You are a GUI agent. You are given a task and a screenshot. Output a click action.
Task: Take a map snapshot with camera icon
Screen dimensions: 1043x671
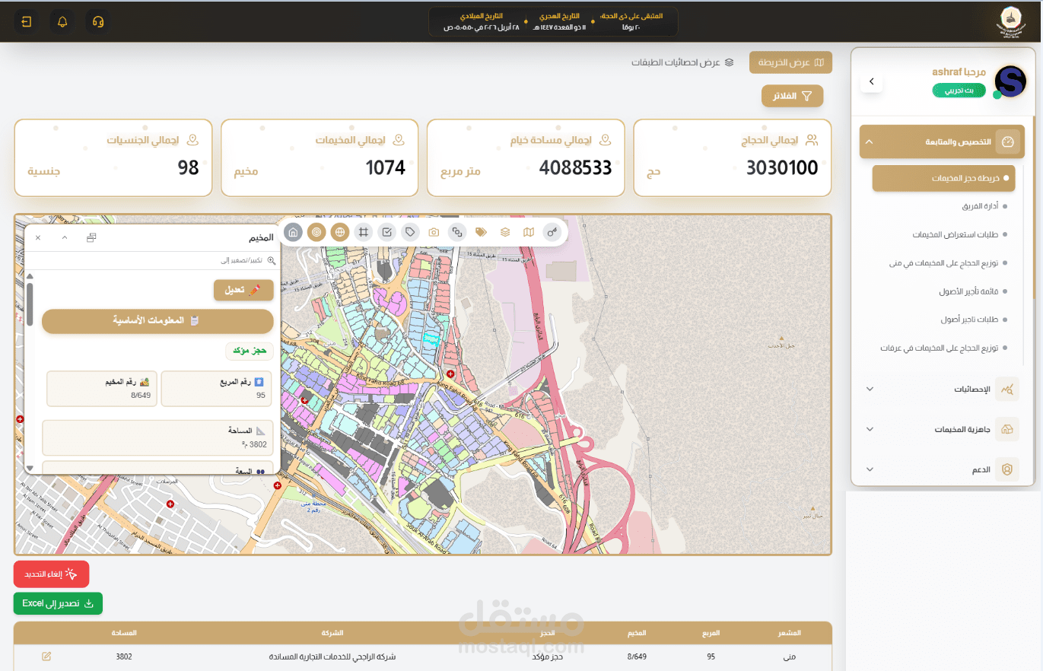tap(434, 232)
